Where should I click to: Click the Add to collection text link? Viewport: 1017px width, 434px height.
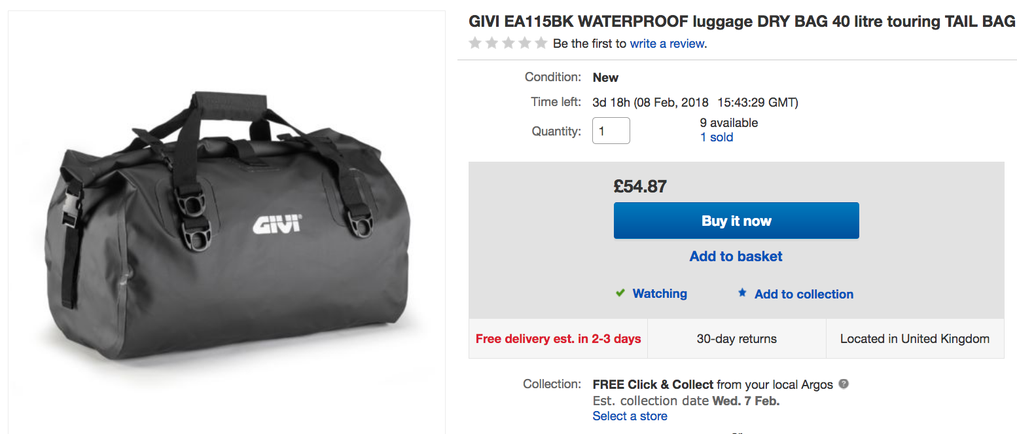(x=804, y=295)
